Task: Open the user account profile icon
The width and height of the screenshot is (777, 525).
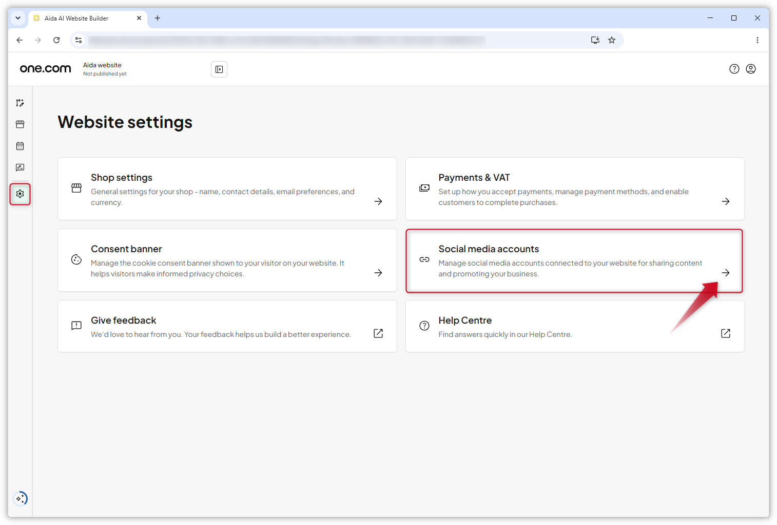Action: pyautogui.click(x=751, y=69)
